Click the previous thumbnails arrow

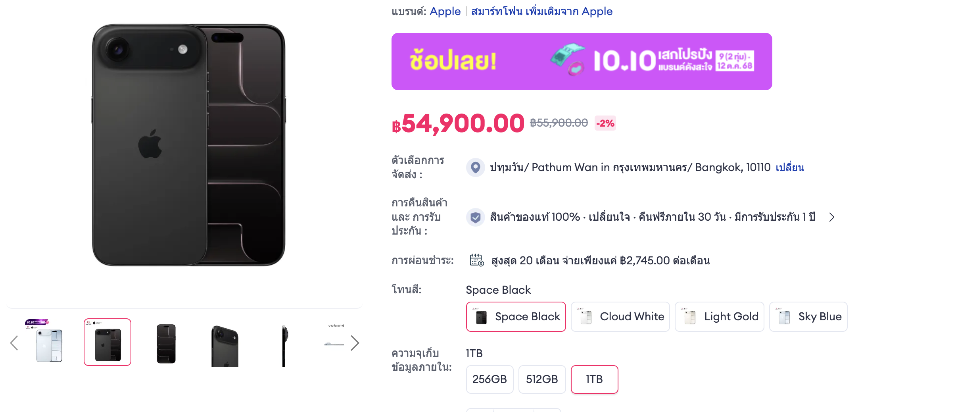coord(14,343)
